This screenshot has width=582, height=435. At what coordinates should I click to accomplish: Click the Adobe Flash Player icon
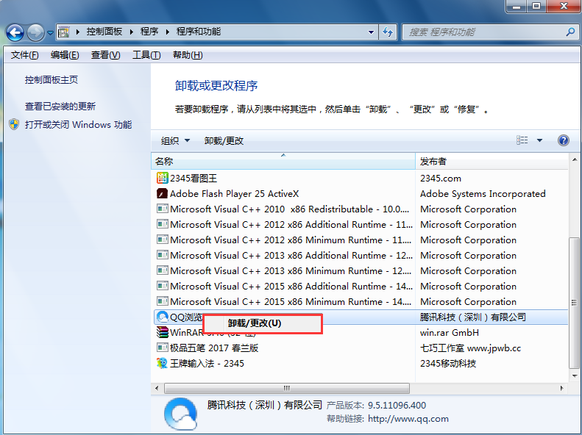click(162, 194)
